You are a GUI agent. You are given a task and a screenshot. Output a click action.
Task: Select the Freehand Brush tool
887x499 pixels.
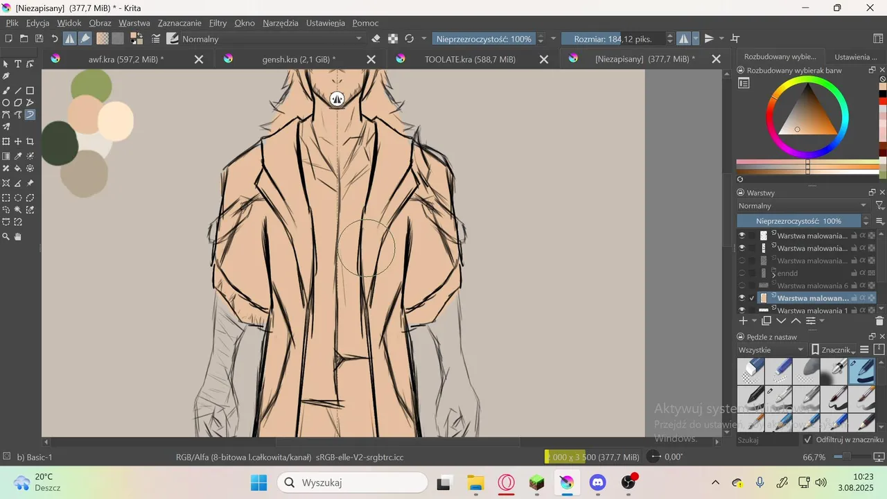(6, 91)
